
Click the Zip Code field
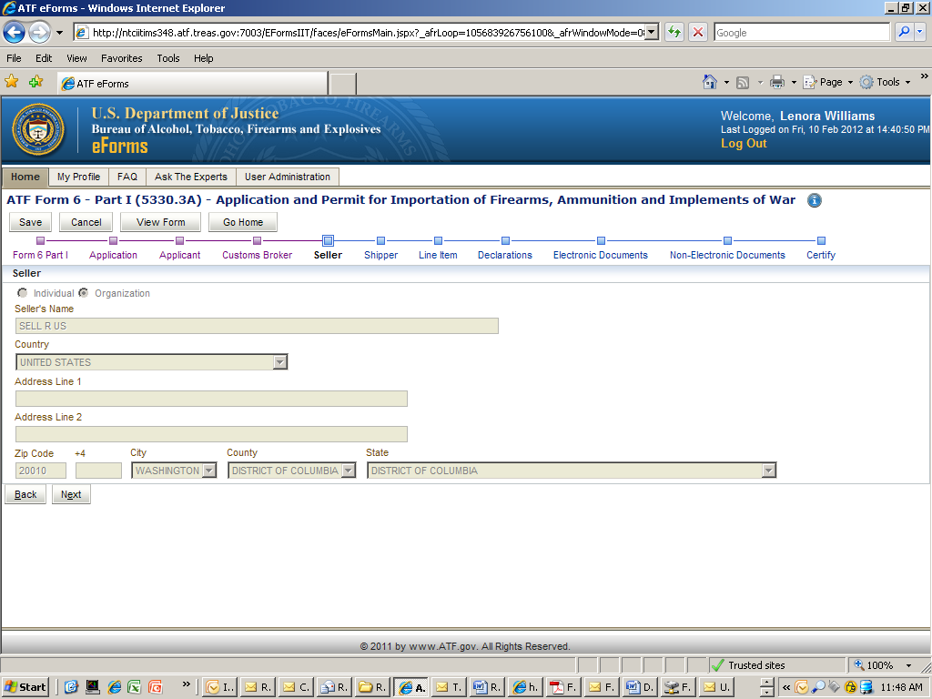point(40,471)
